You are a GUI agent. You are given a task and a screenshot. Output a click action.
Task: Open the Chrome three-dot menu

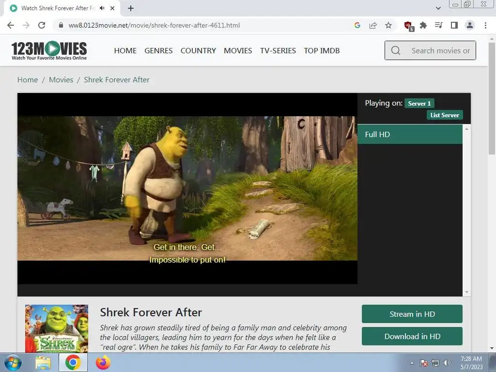(485, 25)
